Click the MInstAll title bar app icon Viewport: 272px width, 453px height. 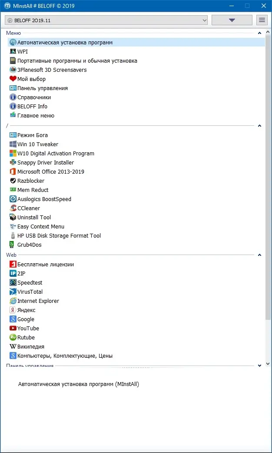(x=7, y=6)
